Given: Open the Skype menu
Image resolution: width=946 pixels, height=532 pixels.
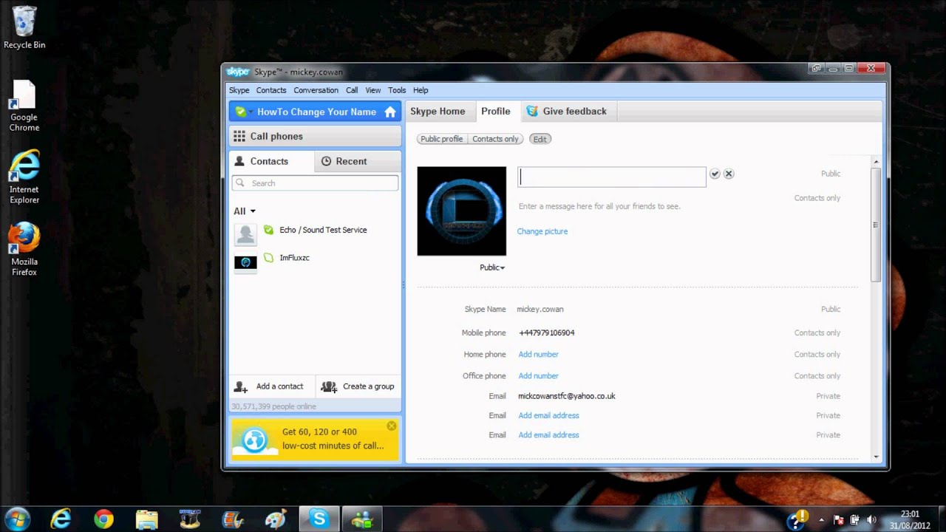Looking at the screenshot, I should coord(239,90).
